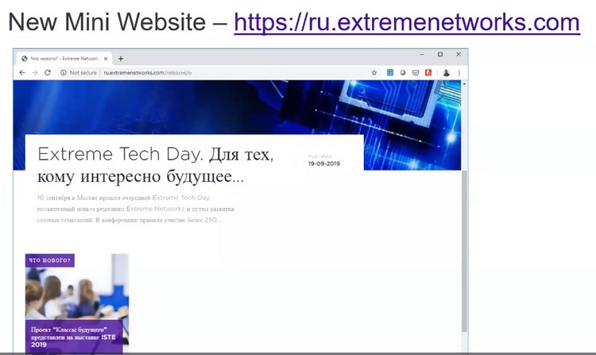Open the user profile avatar
The image size is (596, 355).
(x=447, y=72)
